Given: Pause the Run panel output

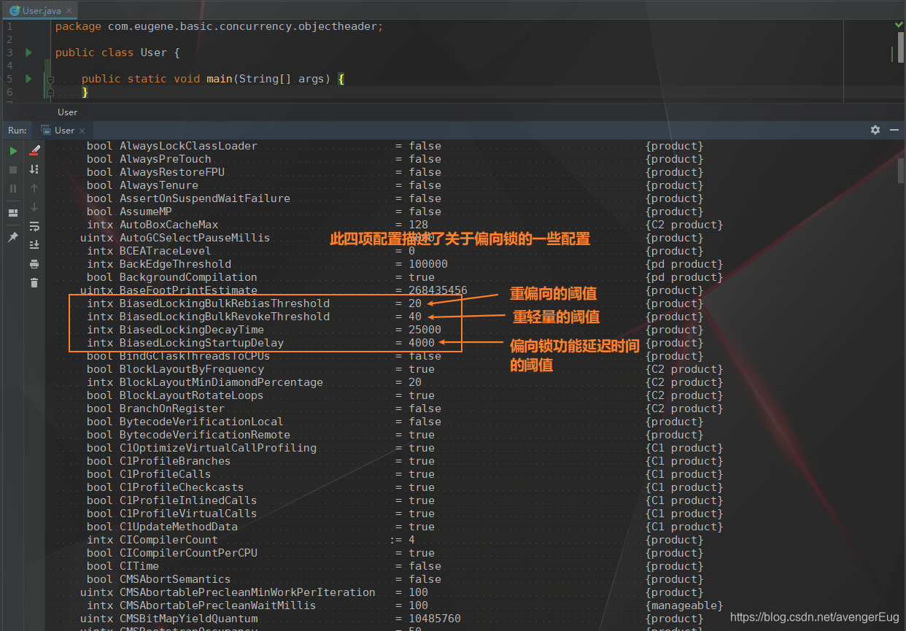Looking at the screenshot, I should pyautogui.click(x=13, y=188).
